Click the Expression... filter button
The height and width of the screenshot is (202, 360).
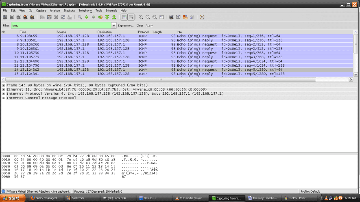(x=126, y=25)
